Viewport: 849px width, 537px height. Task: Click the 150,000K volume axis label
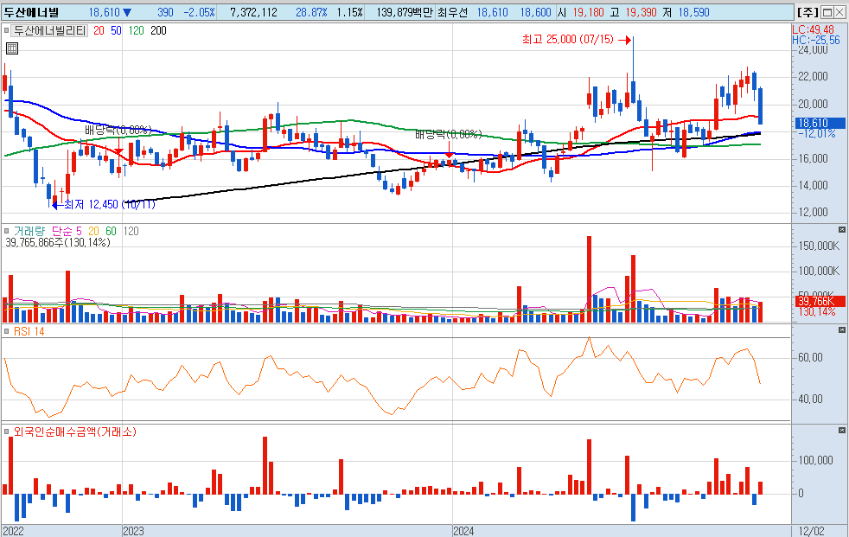pyautogui.click(x=820, y=246)
